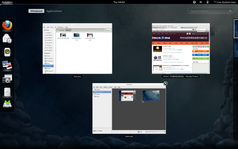238x149 pixels.
Task: Select Downloads in Pictures window sidebar
Action: coord(49,61)
